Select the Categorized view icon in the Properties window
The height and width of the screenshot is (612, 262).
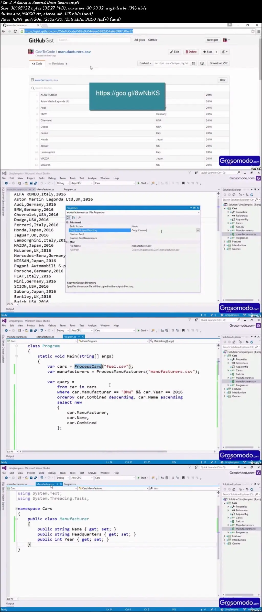pos(69,217)
